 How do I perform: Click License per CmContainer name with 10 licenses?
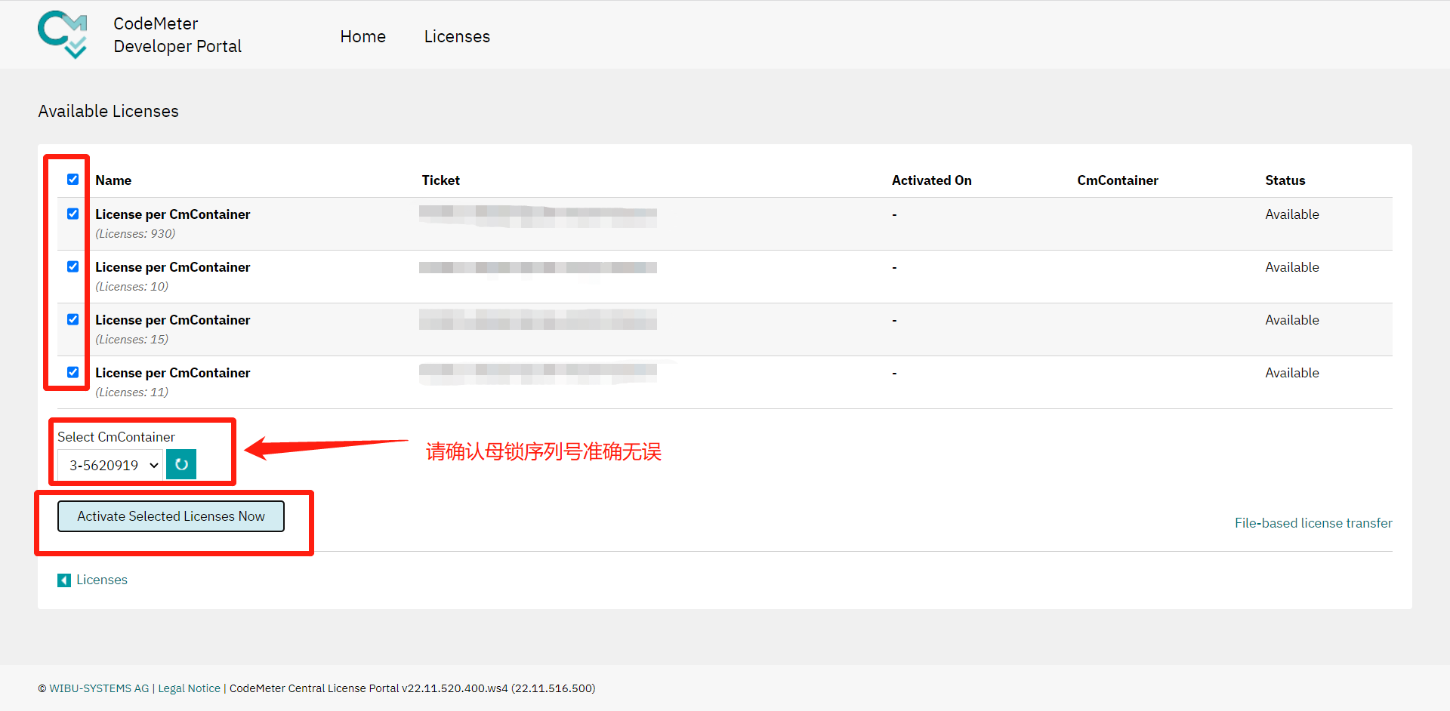[172, 267]
